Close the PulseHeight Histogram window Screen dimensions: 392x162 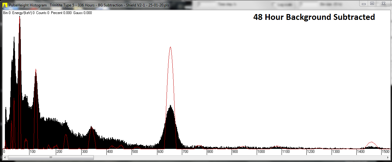(x=383, y=3)
